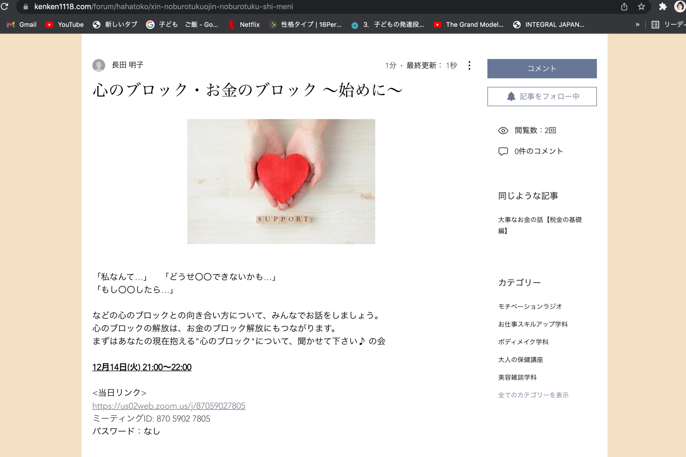This screenshot has width=686, height=457.
Task: Open the お仕事スキルアップ学科 category
Action: (x=533, y=324)
